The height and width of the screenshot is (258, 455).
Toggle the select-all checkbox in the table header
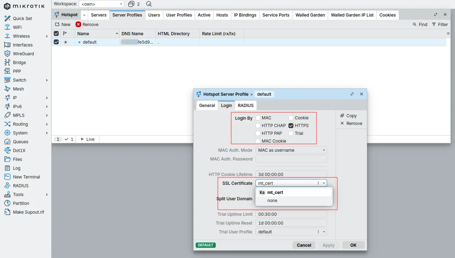click(56, 33)
